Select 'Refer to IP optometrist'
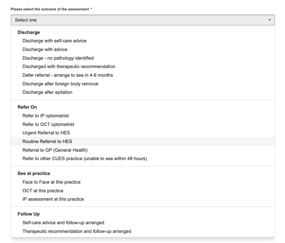This screenshot has width=285, height=243. coord(143,116)
